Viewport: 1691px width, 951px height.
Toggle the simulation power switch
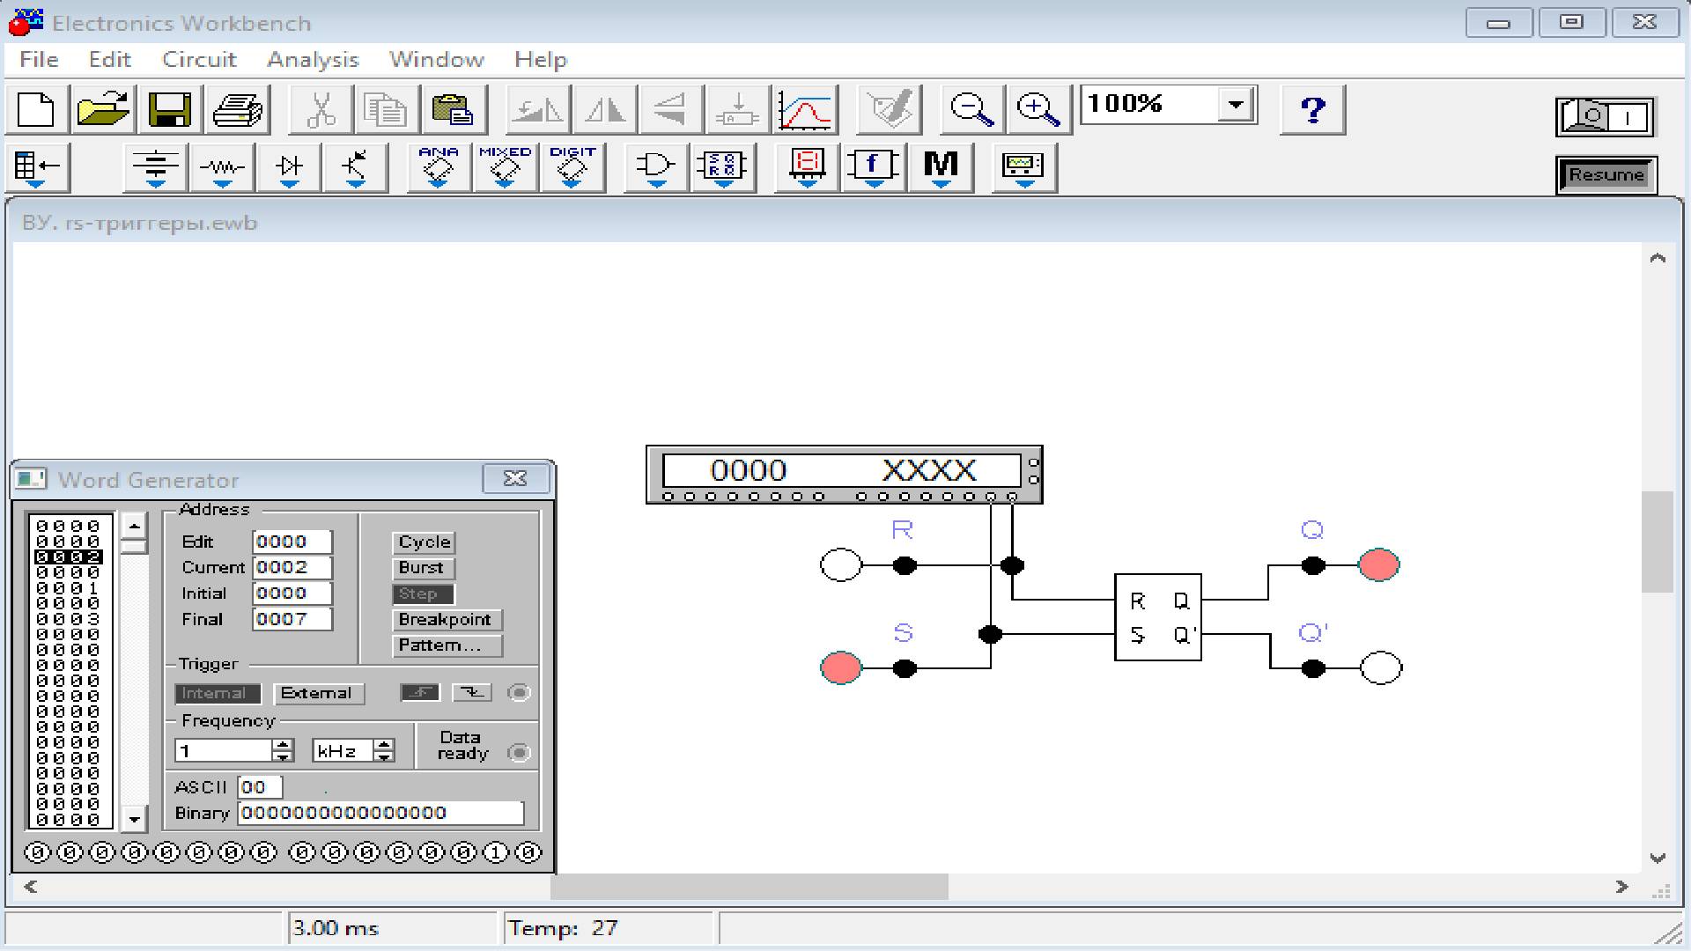click(x=1606, y=116)
